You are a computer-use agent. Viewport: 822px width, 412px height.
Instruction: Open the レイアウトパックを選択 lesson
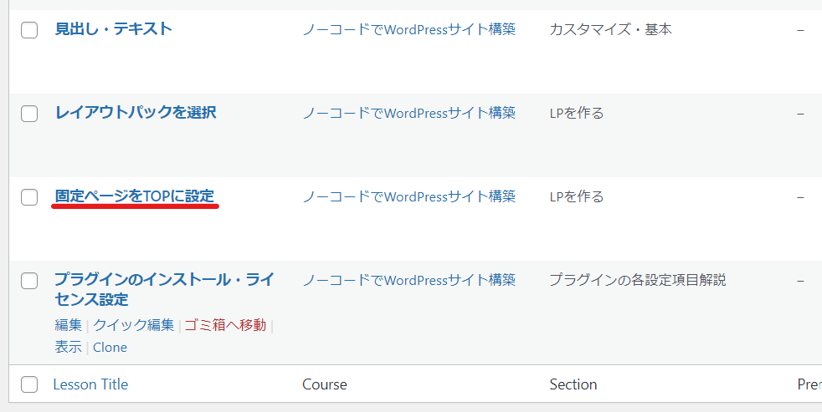pyautogui.click(x=135, y=112)
